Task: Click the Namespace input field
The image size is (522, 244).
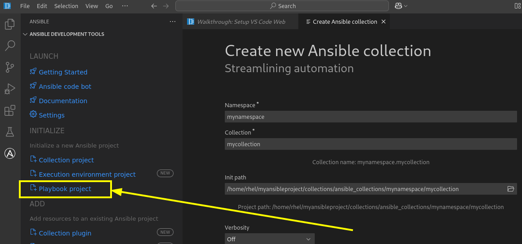Action: click(x=370, y=117)
